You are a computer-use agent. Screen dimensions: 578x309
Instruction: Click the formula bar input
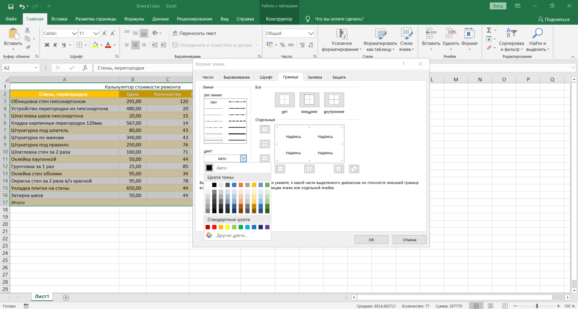coord(331,68)
